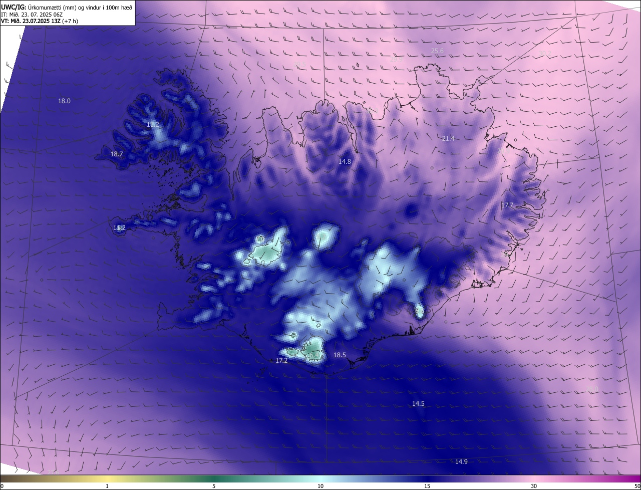This screenshot has width=641, height=490.
Task: Click the 11.2 value on the Snæfellsnes tip
Action: tap(119, 228)
